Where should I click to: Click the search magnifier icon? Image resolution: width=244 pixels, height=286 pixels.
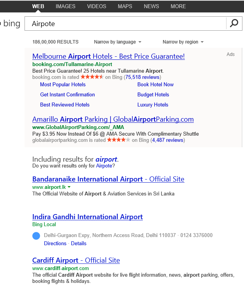234,23
